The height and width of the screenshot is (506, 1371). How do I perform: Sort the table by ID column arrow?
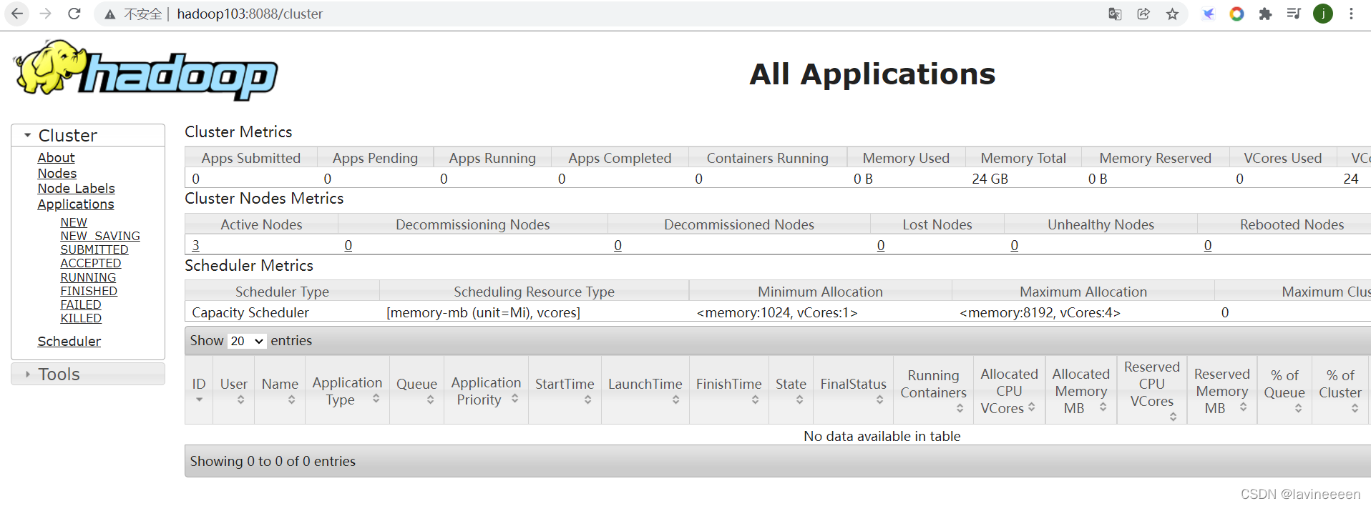click(x=199, y=400)
